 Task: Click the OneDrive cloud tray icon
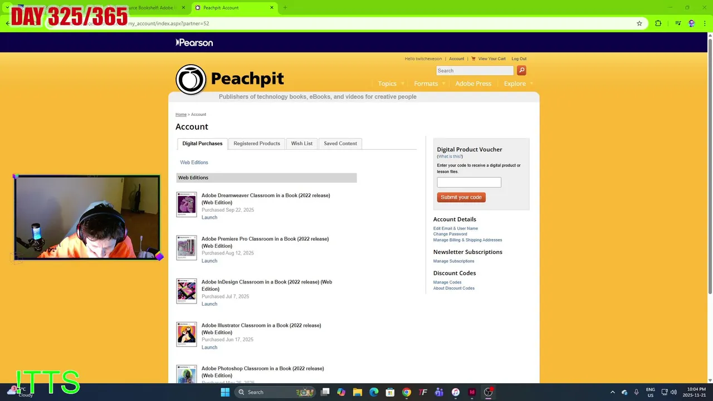coord(624,392)
